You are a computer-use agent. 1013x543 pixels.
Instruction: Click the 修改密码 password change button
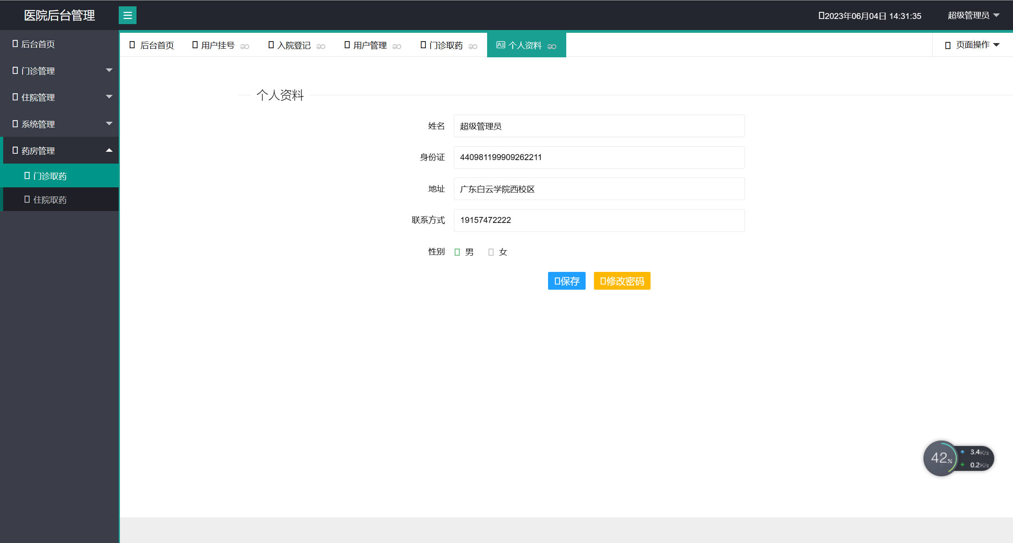point(621,281)
